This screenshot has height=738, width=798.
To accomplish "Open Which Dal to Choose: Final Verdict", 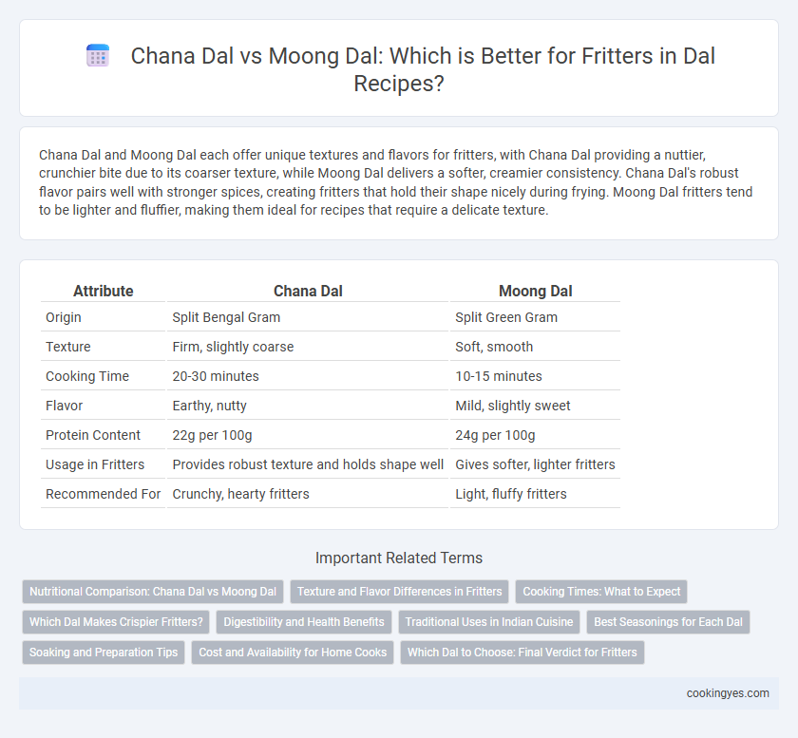I will tap(522, 653).
